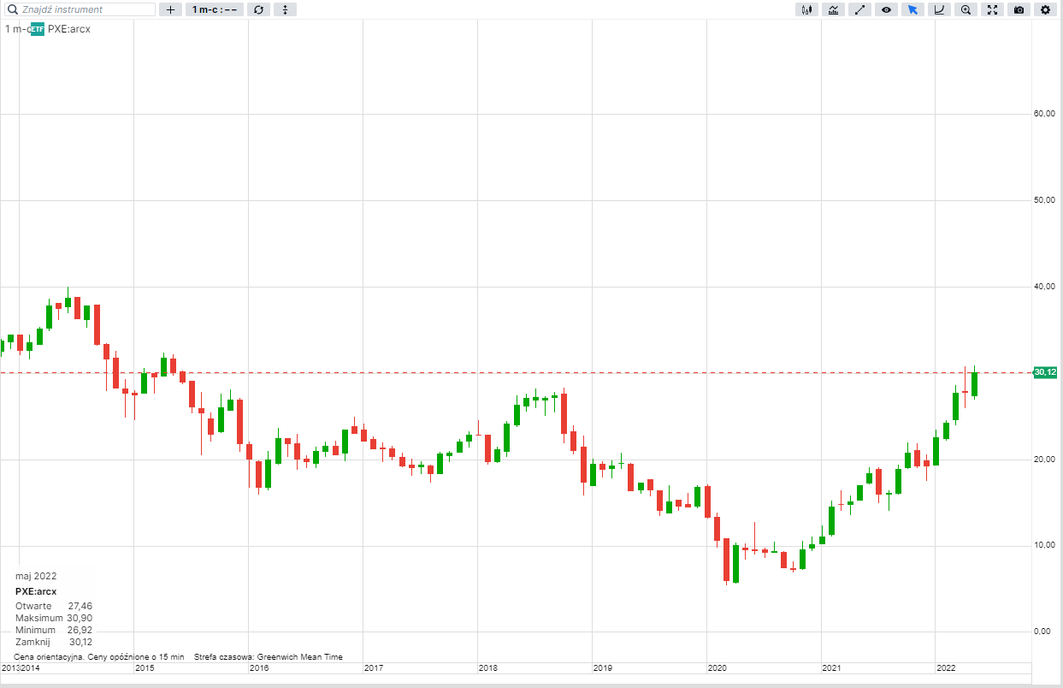Open the 1 m-c time interval dropdown
The width and height of the screenshot is (1063, 688).
click(x=215, y=9)
